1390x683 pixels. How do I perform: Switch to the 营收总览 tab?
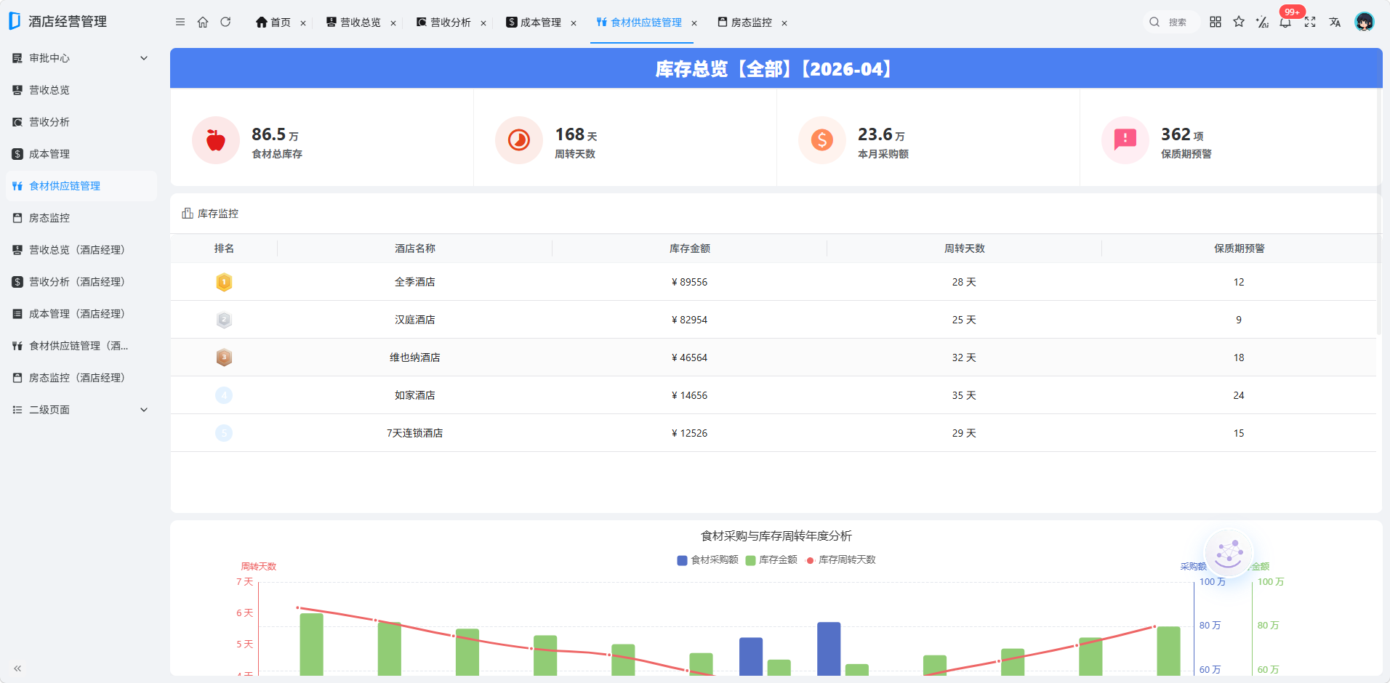[353, 23]
